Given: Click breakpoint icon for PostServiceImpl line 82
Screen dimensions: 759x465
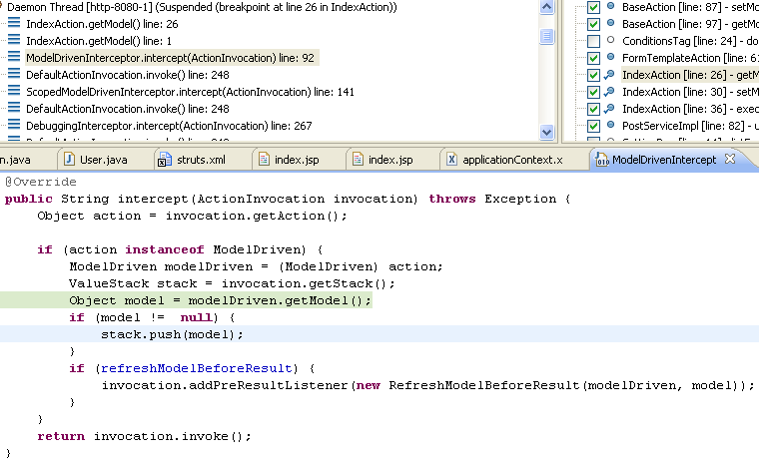Looking at the screenshot, I should pyautogui.click(x=609, y=126).
